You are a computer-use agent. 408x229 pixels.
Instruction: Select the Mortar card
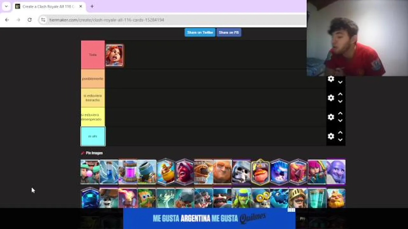pos(147,172)
